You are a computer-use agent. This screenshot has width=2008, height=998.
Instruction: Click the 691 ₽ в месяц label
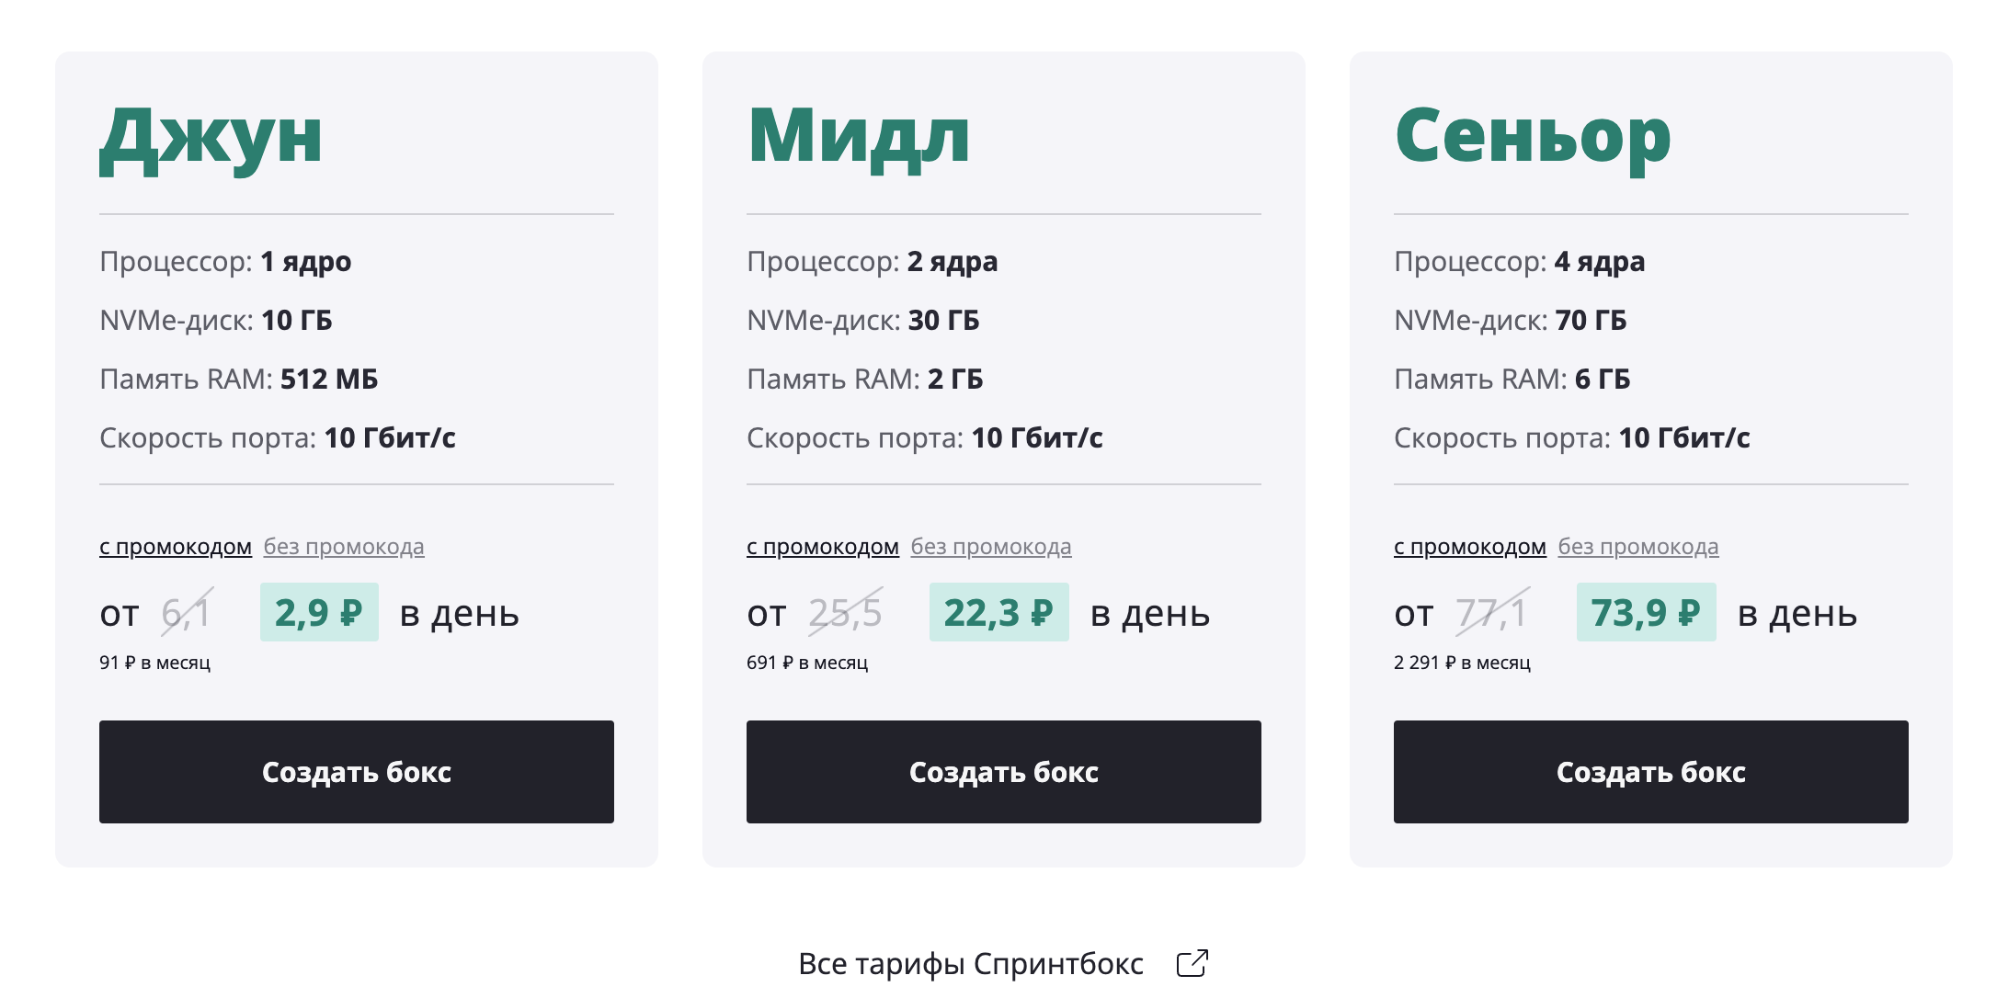(807, 660)
